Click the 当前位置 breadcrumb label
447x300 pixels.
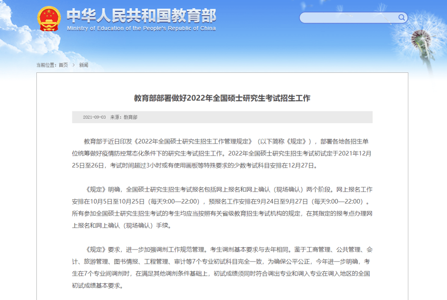point(46,65)
